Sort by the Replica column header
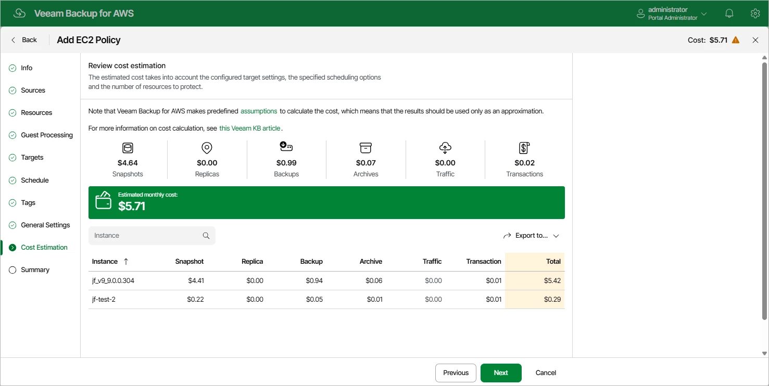769x386 pixels. 253,262
